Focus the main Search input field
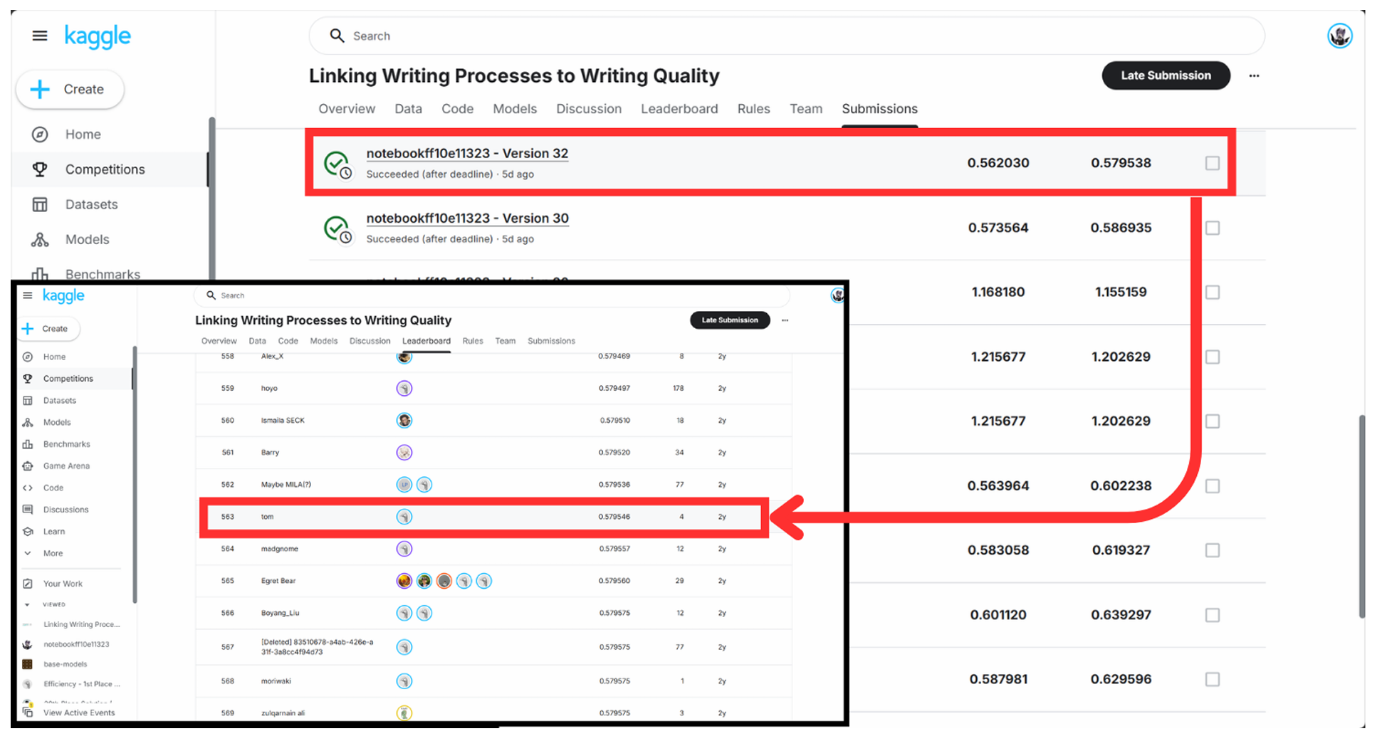The height and width of the screenshot is (741, 1382). (x=786, y=36)
